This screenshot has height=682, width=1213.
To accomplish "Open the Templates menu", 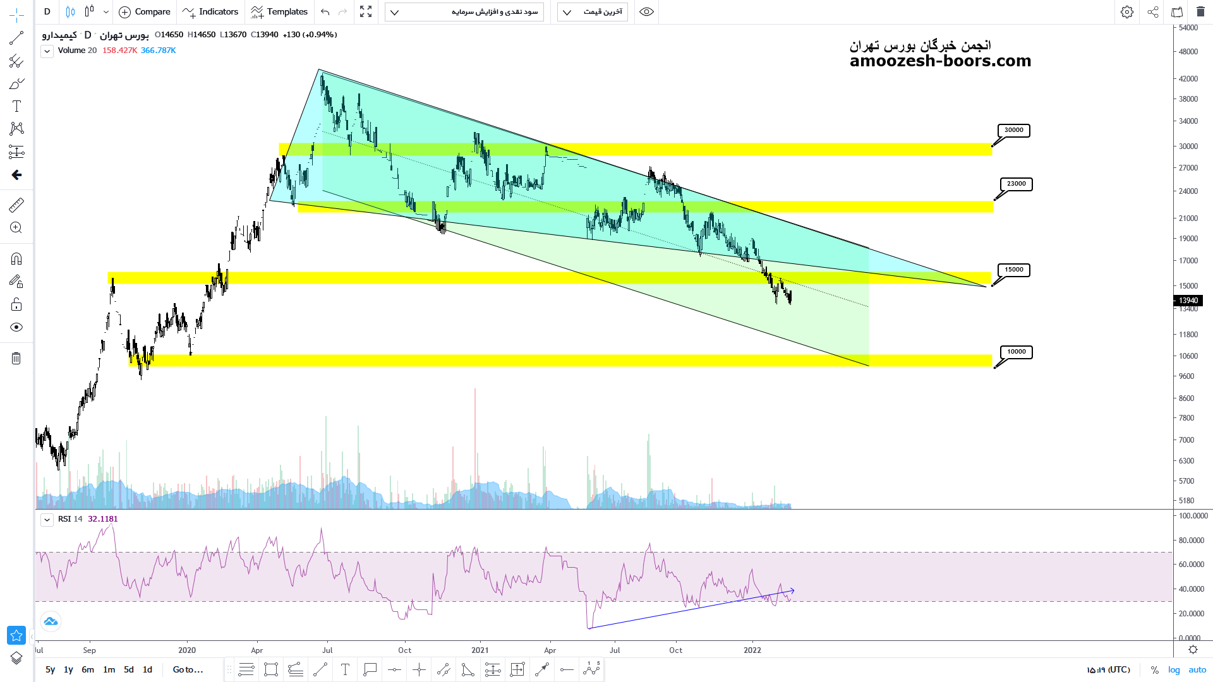I will tap(279, 12).
